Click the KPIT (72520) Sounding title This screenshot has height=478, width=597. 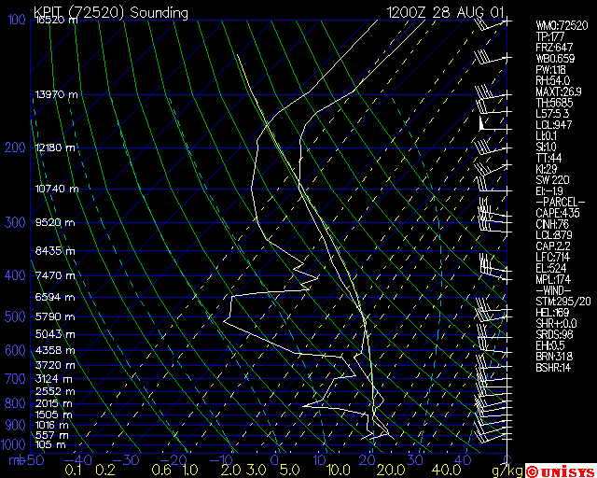111,13
